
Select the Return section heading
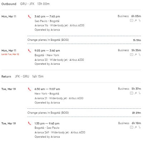click(x=6, y=77)
